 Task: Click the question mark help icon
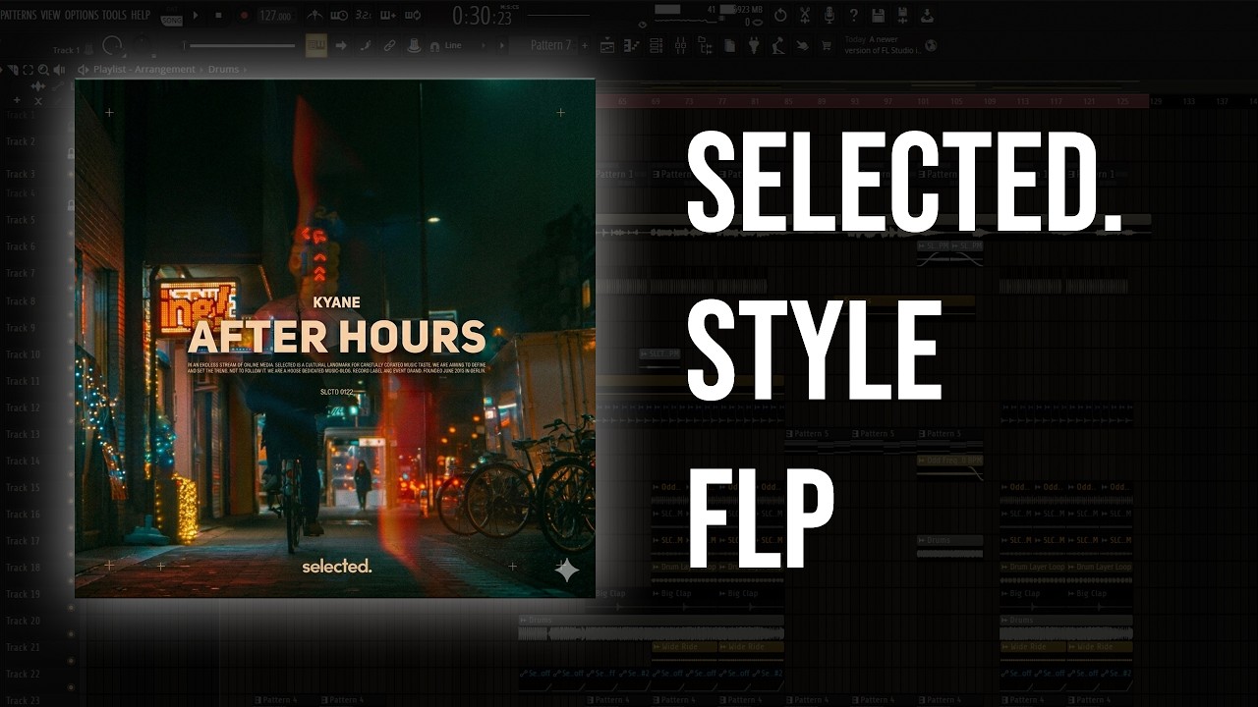point(853,16)
